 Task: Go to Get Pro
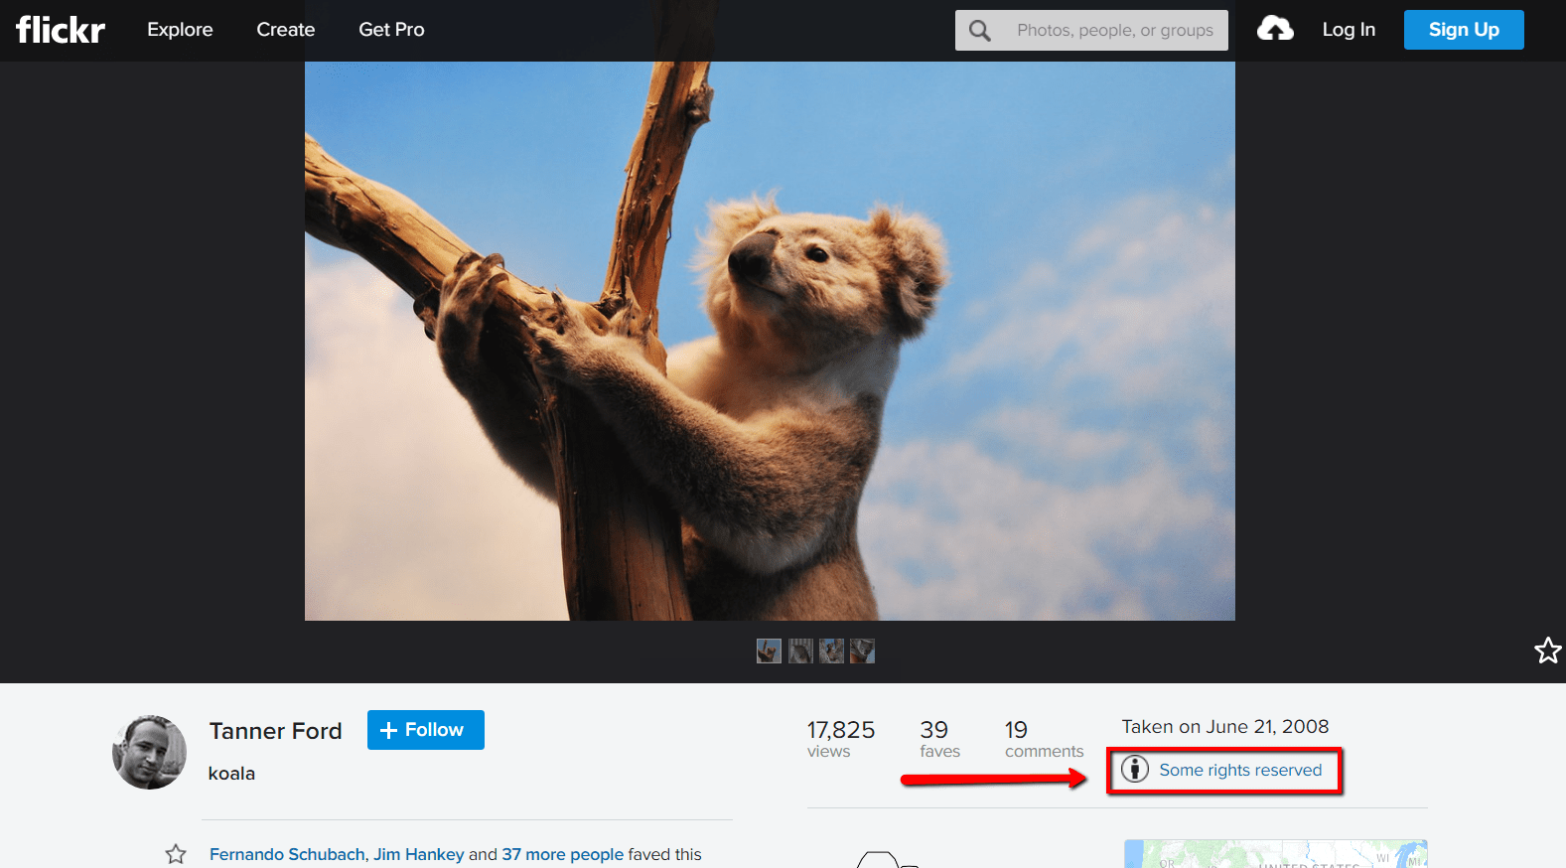click(x=391, y=30)
